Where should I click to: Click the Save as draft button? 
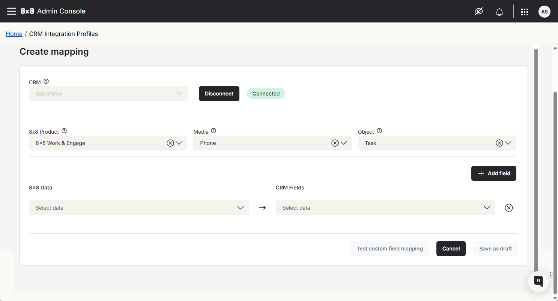496,249
